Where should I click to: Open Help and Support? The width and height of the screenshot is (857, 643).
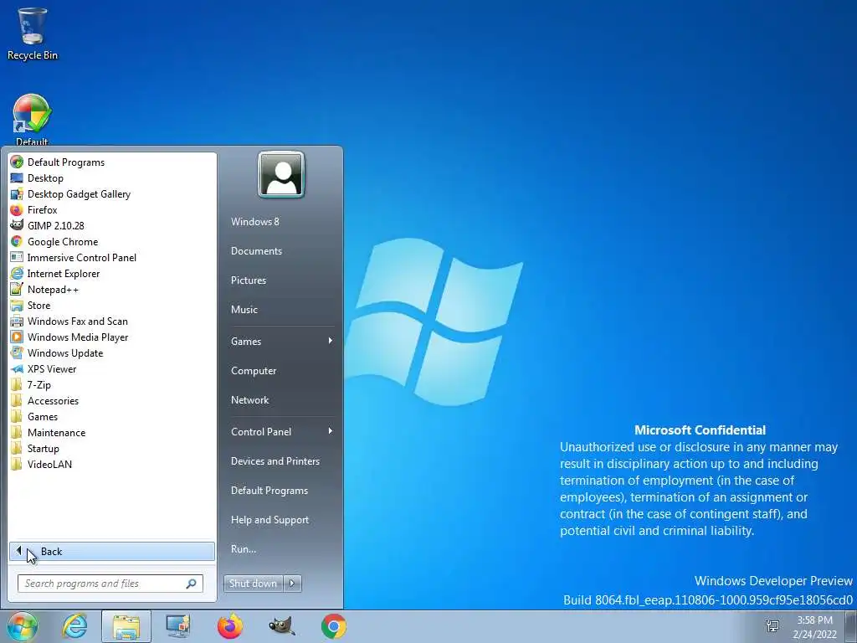pos(269,519)
